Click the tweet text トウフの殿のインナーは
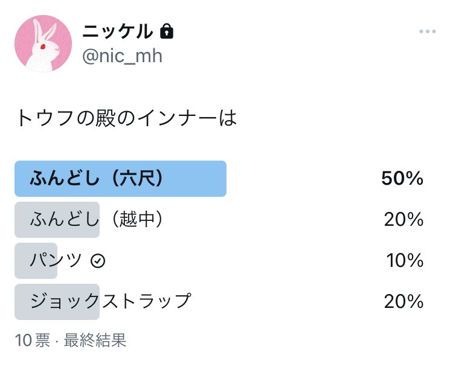 tap(126, 118)
